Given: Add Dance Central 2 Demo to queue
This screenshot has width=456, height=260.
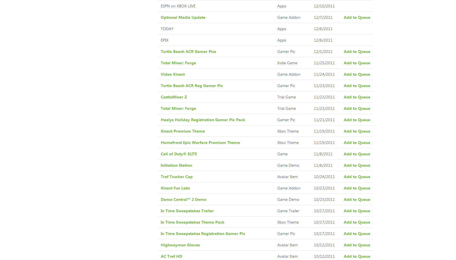Looking at the screenshot, I should tap(357, 199).
